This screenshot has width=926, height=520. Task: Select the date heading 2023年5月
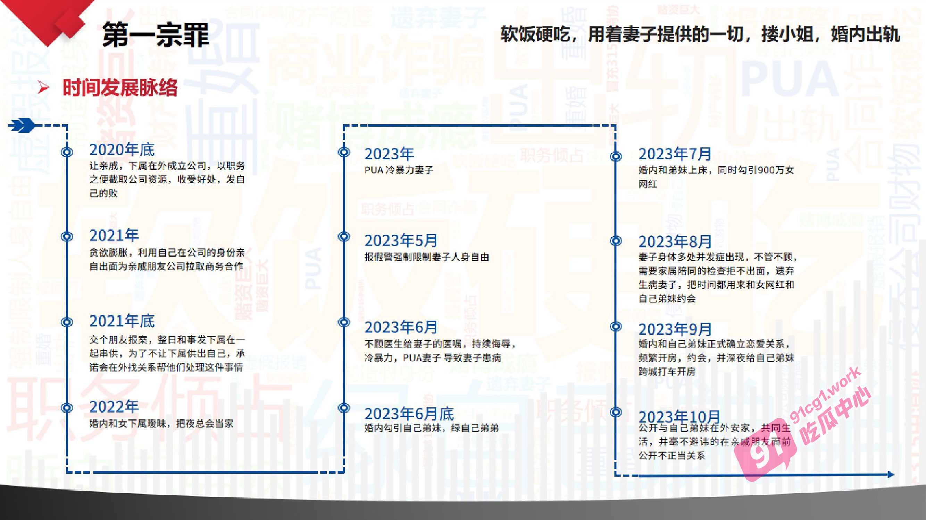coord(401,241)
